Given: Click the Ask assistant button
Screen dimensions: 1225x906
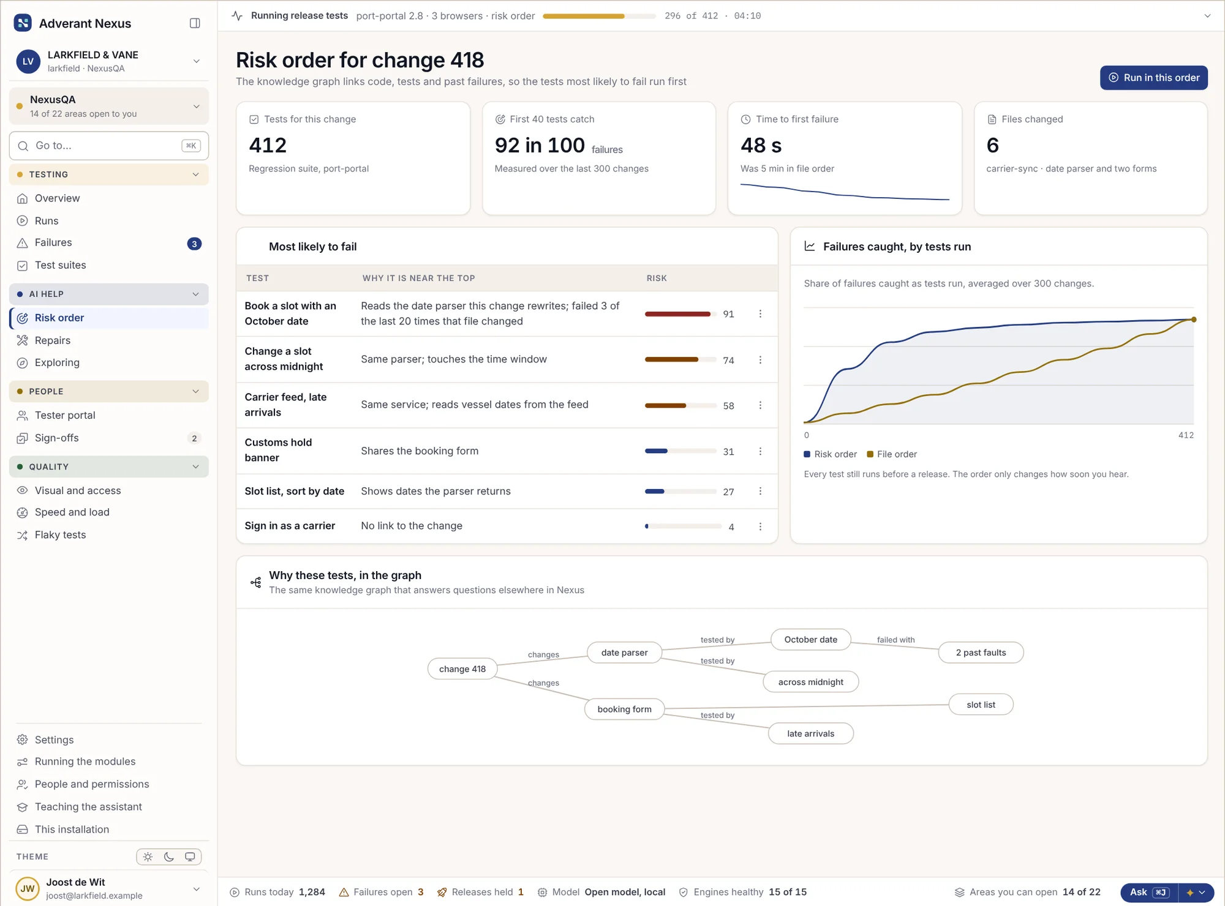Looking at the screenshot, I should click(x=1149, y=893).
